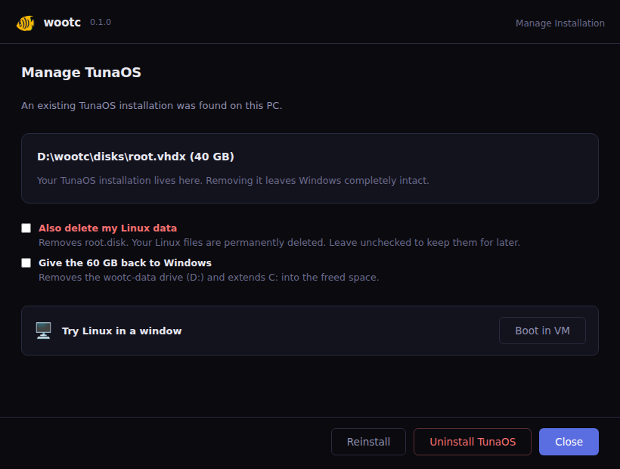Click Uninstall TunaOS button
This screenshot has height=469, width=620.
[x=473, y=442]
